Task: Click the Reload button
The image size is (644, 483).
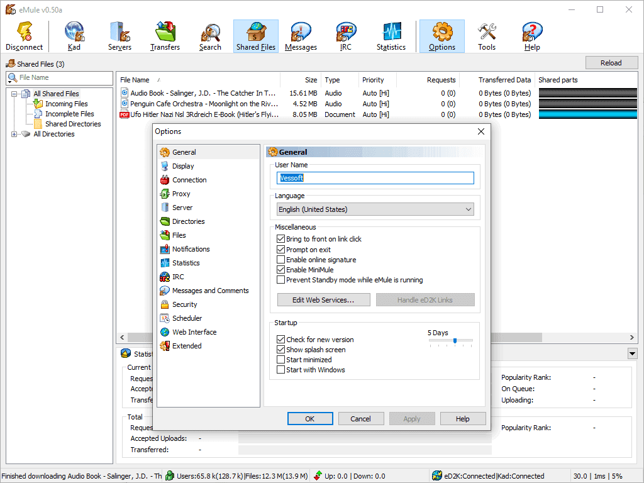Action: click(611, 63)
